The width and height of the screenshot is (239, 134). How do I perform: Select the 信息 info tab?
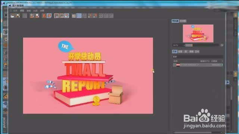point(180,52)
